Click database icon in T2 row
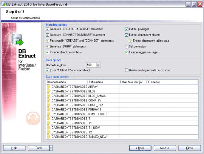Viewport: 204px width, 154px height. (x=48, y=132)
